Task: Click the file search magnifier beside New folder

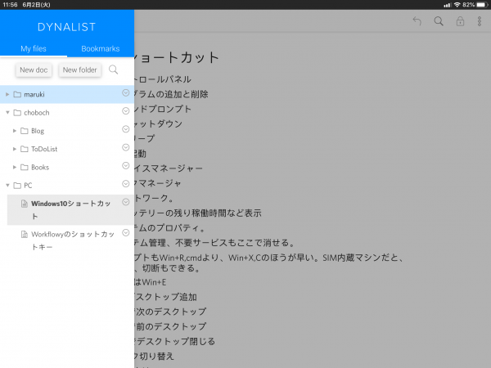Action: [114, 70]
